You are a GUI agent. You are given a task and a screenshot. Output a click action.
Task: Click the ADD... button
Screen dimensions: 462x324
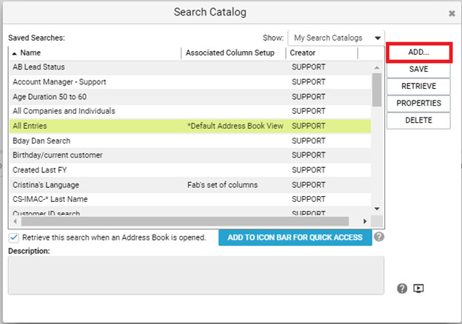[419, 53]
